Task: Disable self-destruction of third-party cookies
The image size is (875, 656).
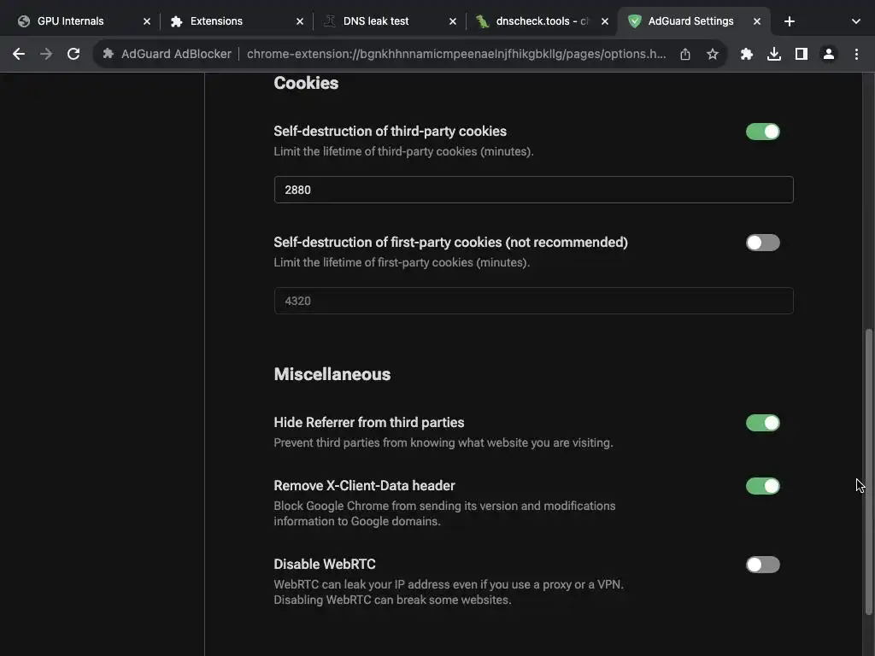Action: (x=762, y=132)
